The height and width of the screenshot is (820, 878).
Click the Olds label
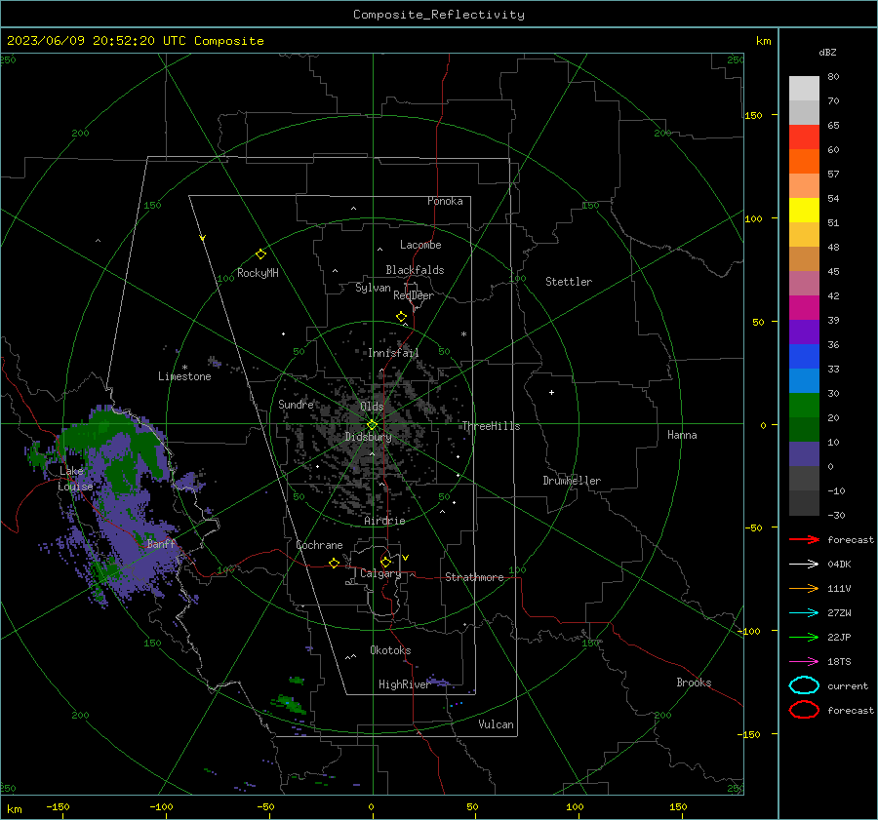[x=372, y=407]
